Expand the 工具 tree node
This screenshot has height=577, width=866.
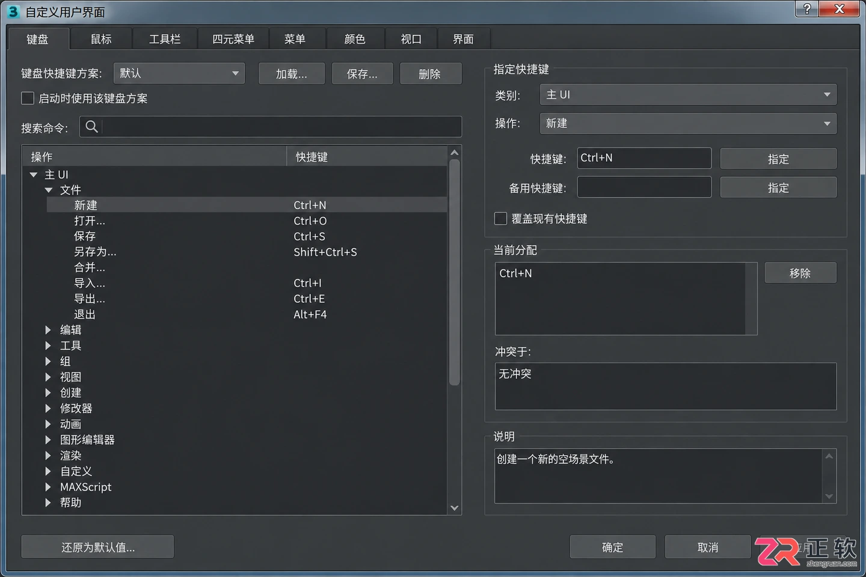[48, 345]
